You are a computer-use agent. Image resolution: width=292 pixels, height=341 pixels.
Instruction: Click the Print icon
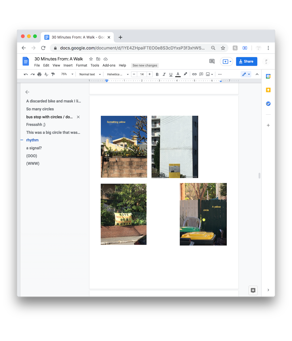coord(39,74)
